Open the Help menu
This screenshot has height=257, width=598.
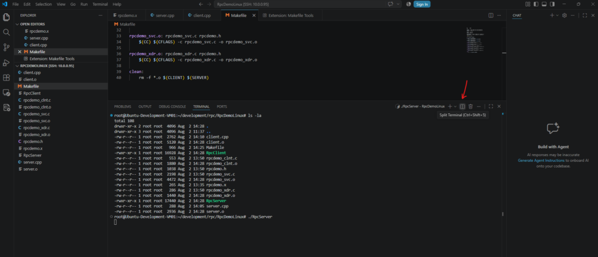click(117, 4)
